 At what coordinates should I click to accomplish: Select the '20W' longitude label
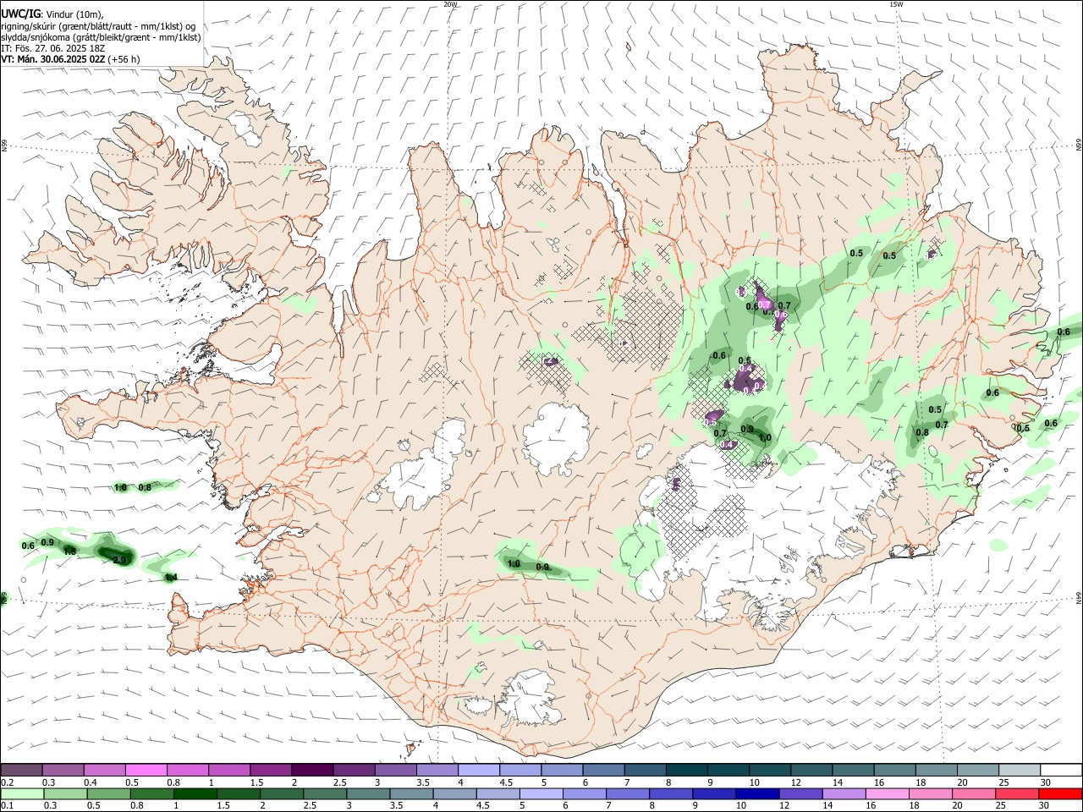(450, 4)
